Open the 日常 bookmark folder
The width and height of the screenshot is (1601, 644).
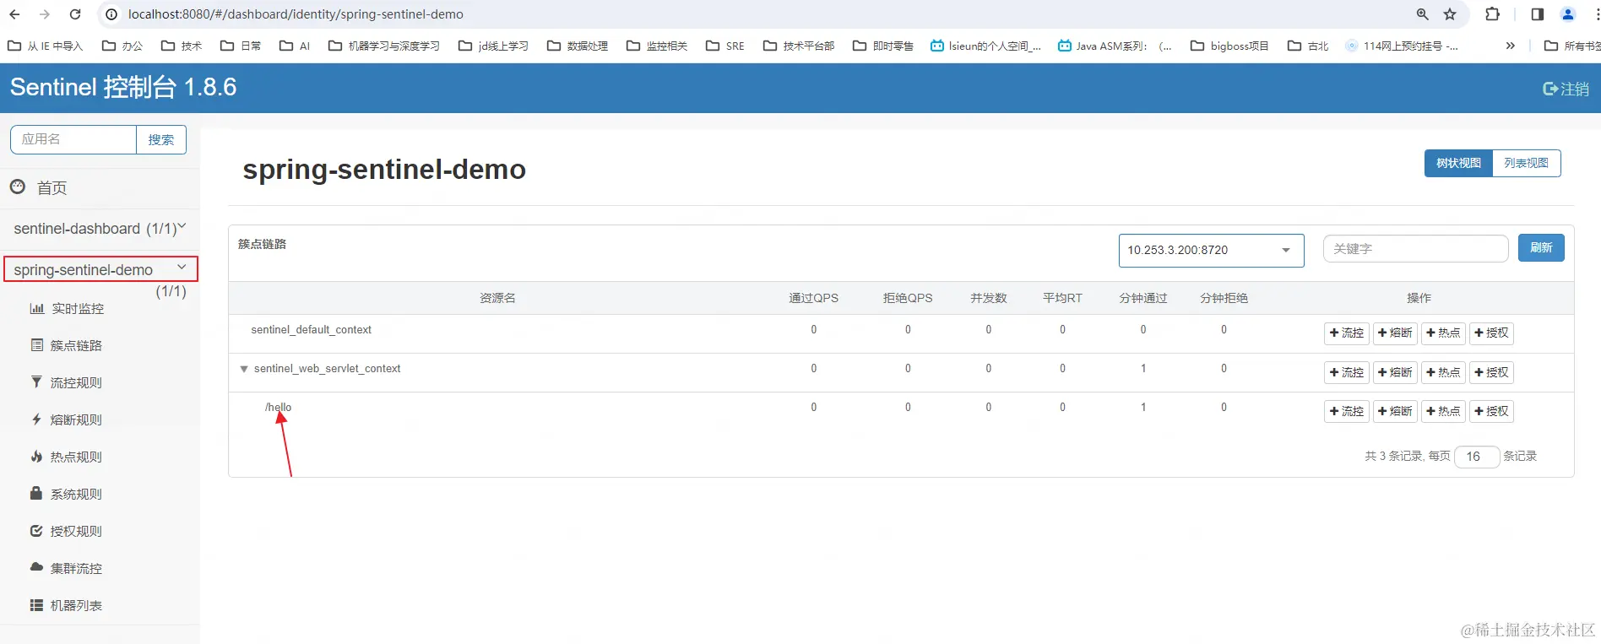point(241,46)
